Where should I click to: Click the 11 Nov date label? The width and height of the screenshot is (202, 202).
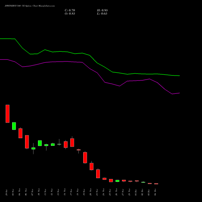pos(45,192)
